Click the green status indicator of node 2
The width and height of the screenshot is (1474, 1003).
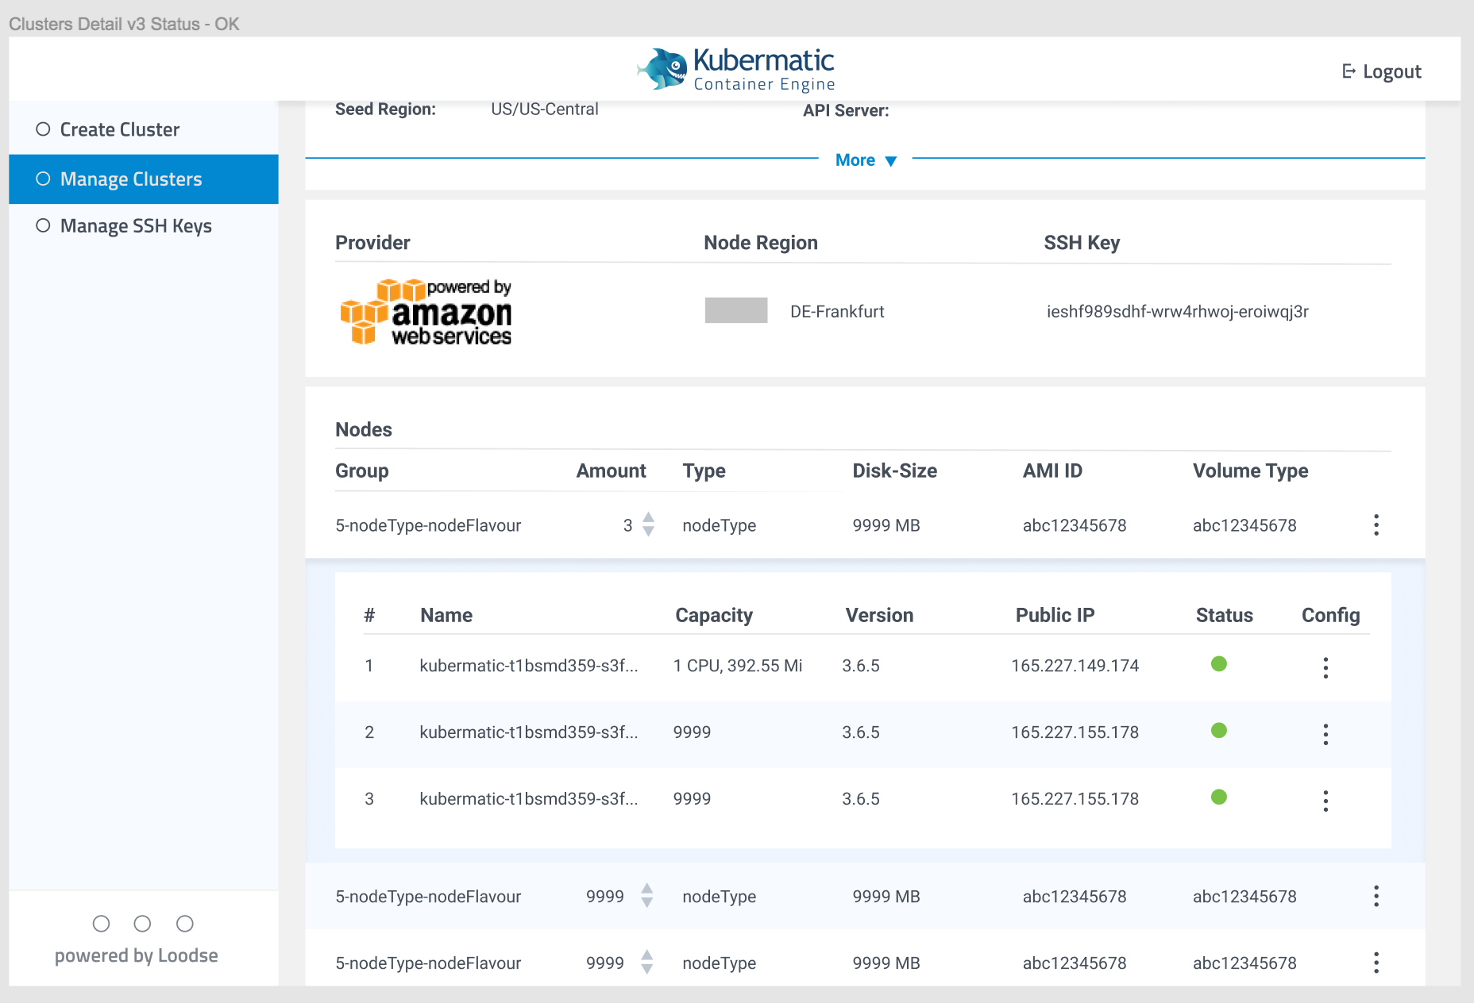[1219, 731]
